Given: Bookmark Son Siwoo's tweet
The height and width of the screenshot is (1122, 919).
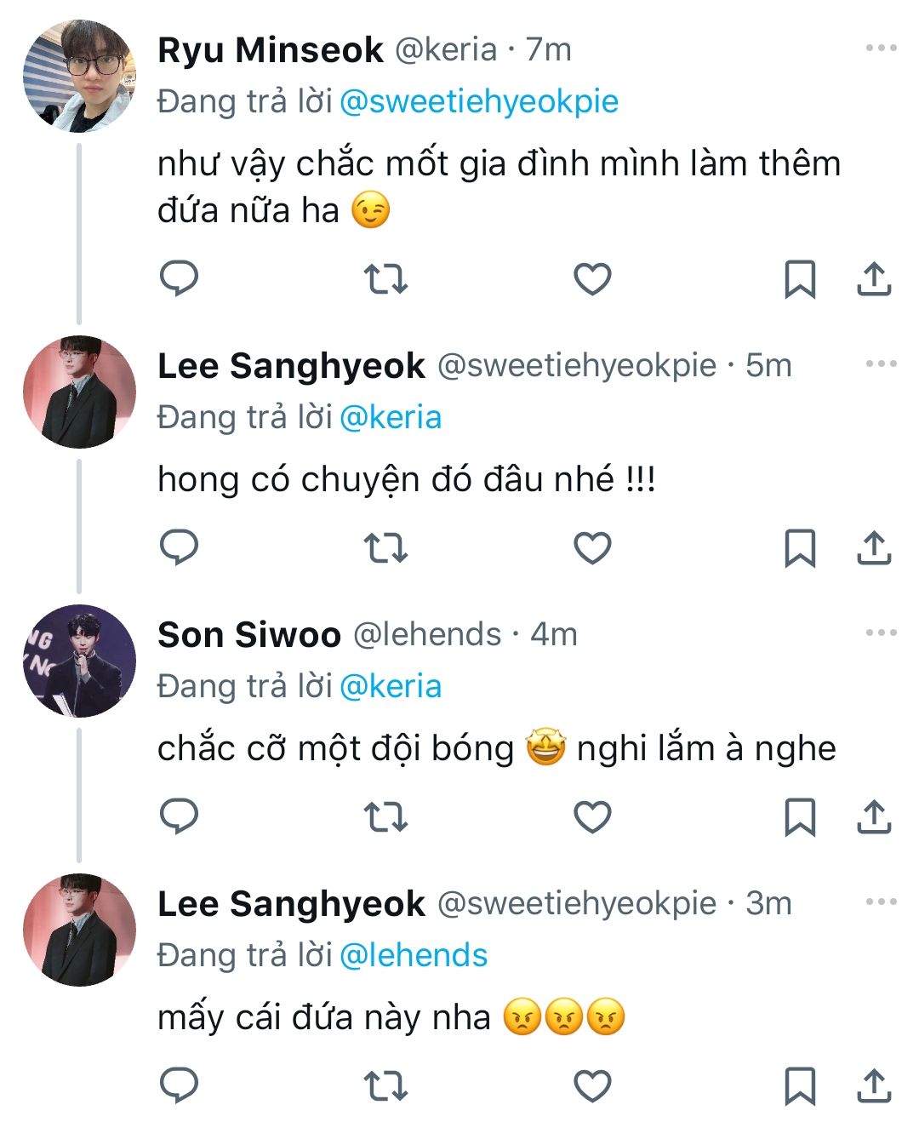Looking at the screenshot, I should click(799, 816).
